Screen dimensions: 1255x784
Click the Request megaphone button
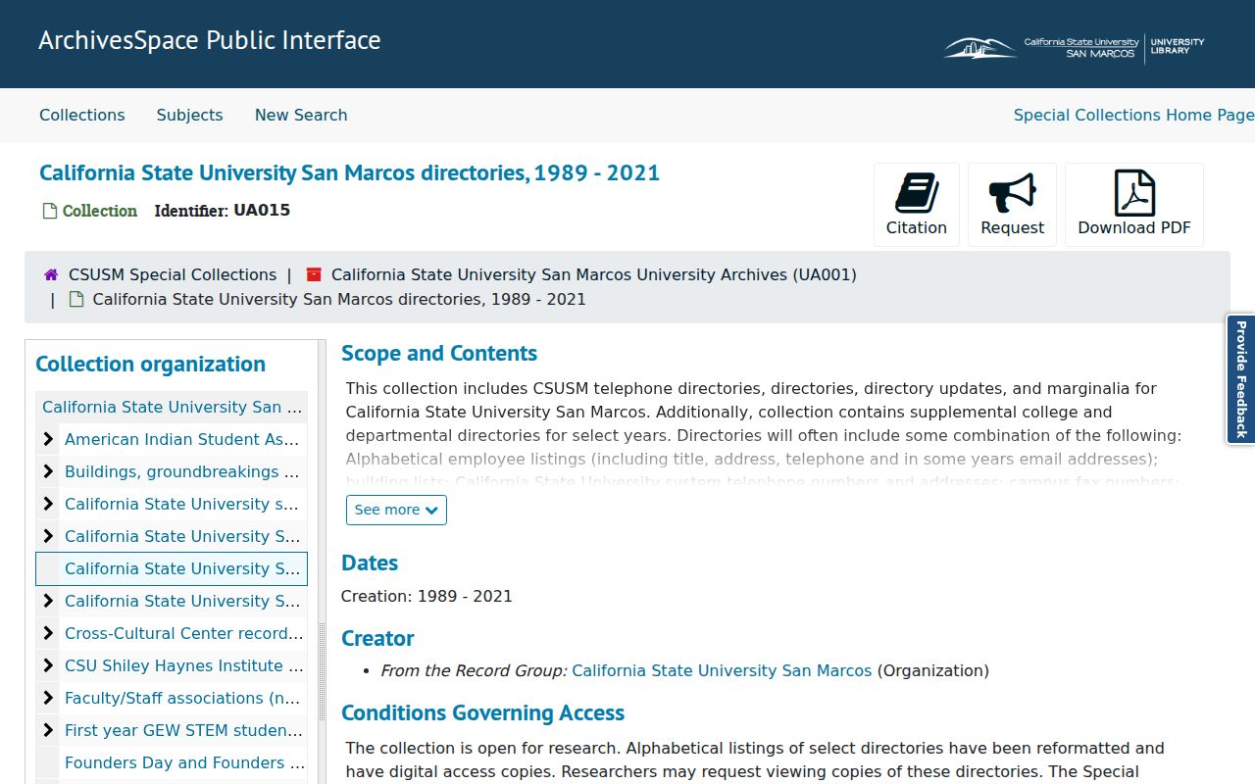(1012, 205)
